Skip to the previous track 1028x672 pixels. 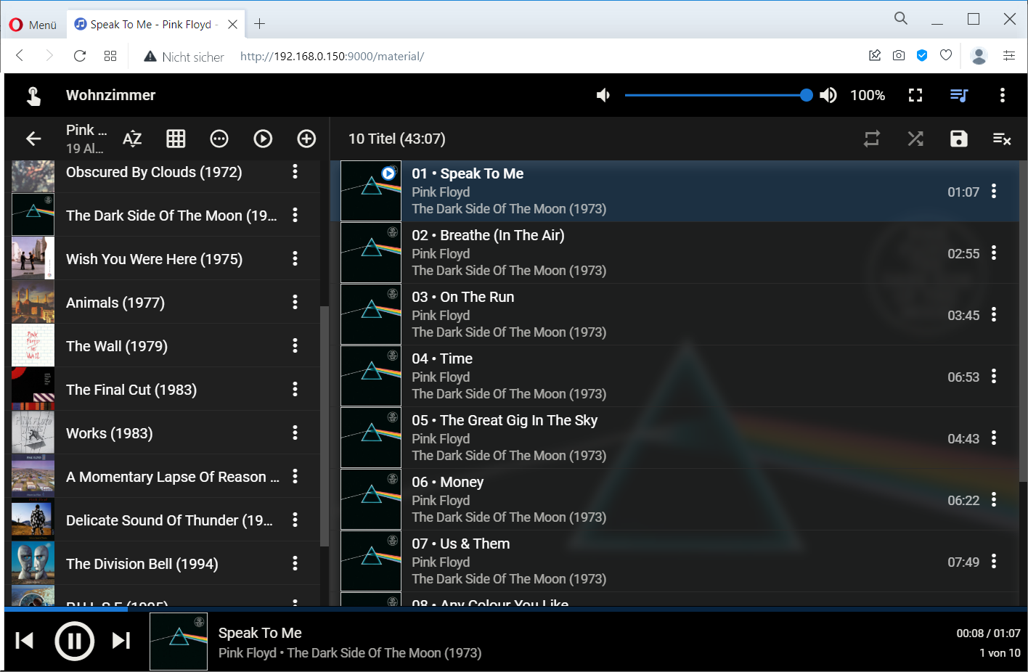point(25,641)
